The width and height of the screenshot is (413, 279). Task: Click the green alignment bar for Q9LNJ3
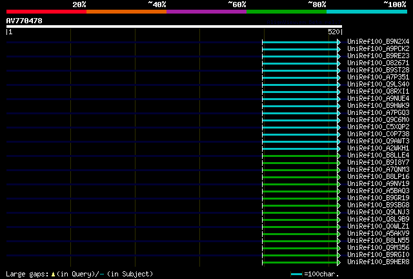click(x=300, y=213)
